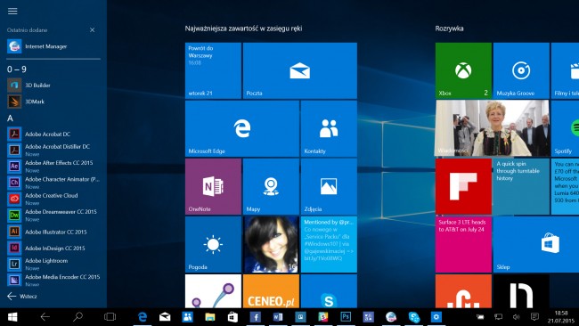Launch Adobe InDesign CC 2015
Viewport: 579px width, 326px height.
53,249
